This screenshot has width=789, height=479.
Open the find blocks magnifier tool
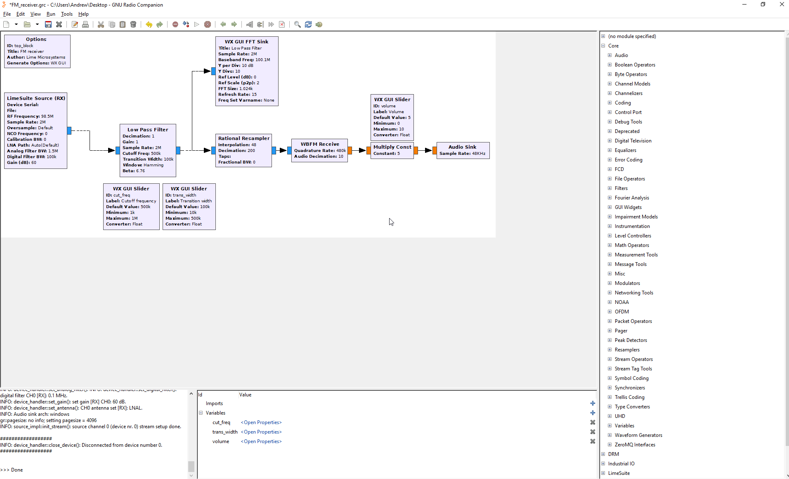[x=297, y=24]
